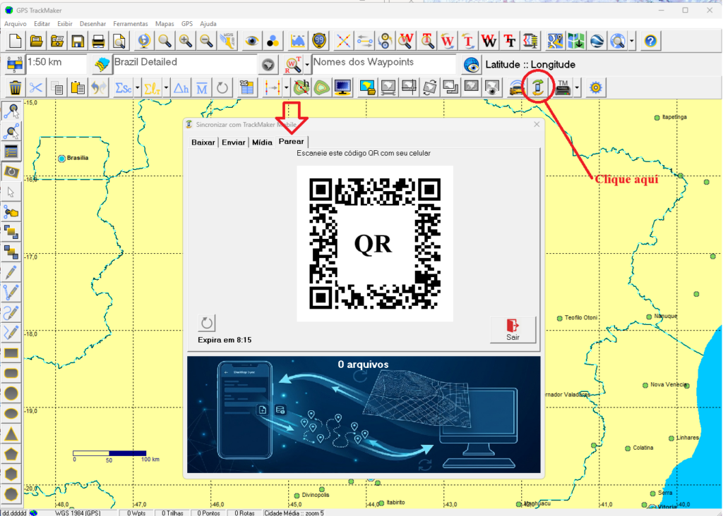Open the TrackMaker Mobile sync phone icon
The image size is (723, 516).
click(537, 87)
